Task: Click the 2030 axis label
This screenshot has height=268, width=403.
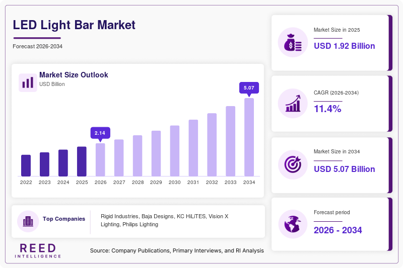Action: pos(174,183)
